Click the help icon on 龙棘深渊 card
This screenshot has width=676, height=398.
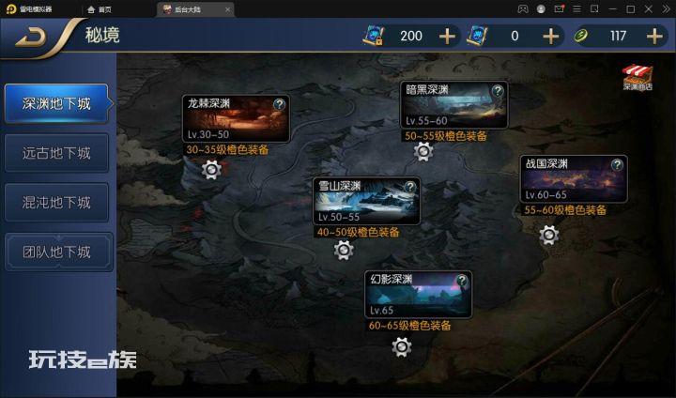280,104
